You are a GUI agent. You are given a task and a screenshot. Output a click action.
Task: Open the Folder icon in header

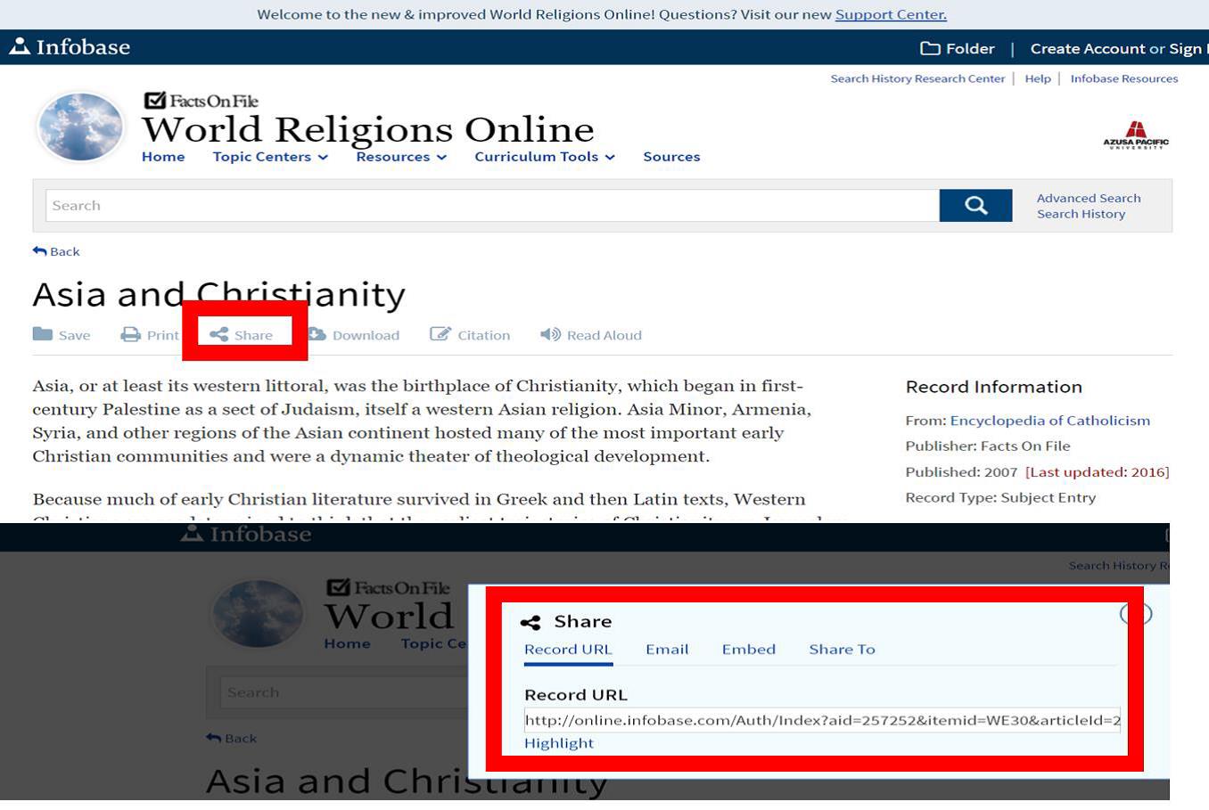tap(930, 48)
